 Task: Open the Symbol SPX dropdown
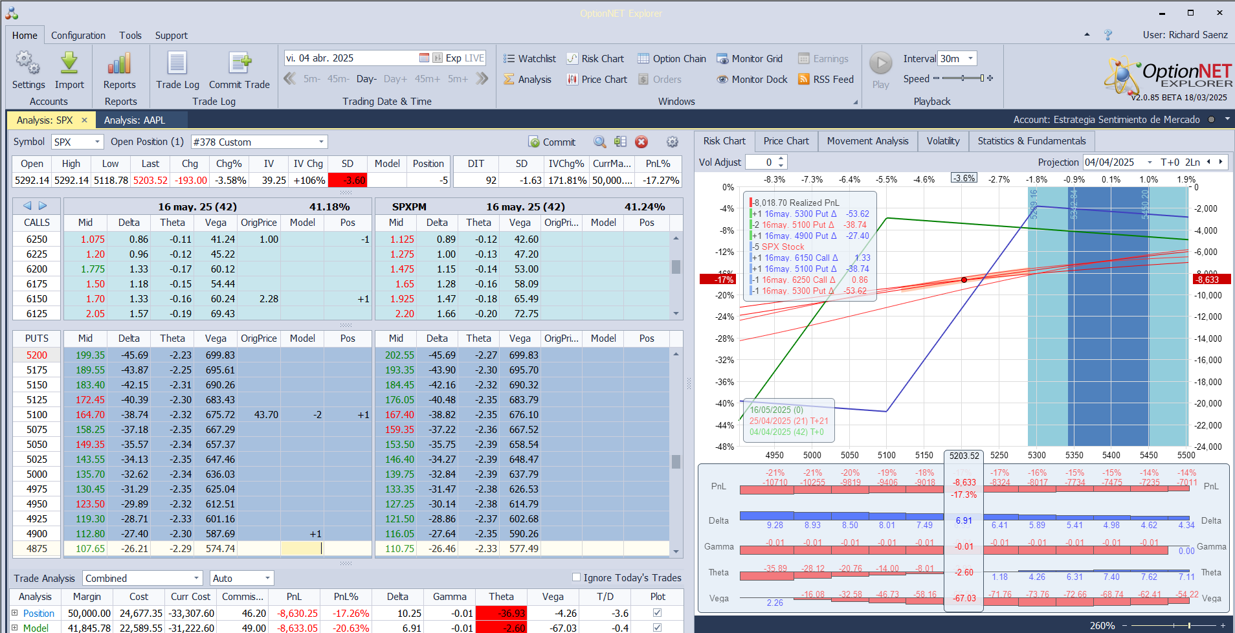[x=98, y=142]
